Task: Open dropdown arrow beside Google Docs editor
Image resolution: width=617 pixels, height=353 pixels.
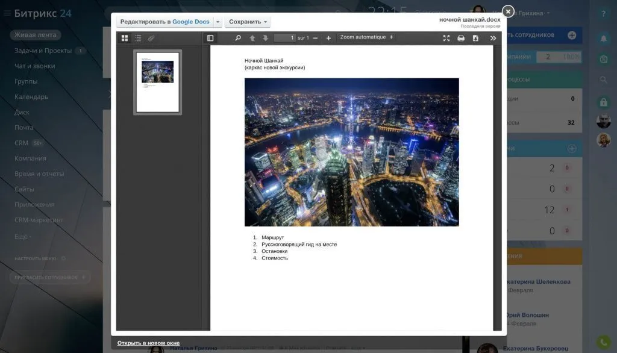Action: (x=218, y=22)
